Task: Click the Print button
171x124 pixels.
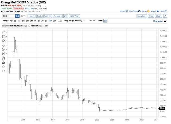Action: [151, 16]
